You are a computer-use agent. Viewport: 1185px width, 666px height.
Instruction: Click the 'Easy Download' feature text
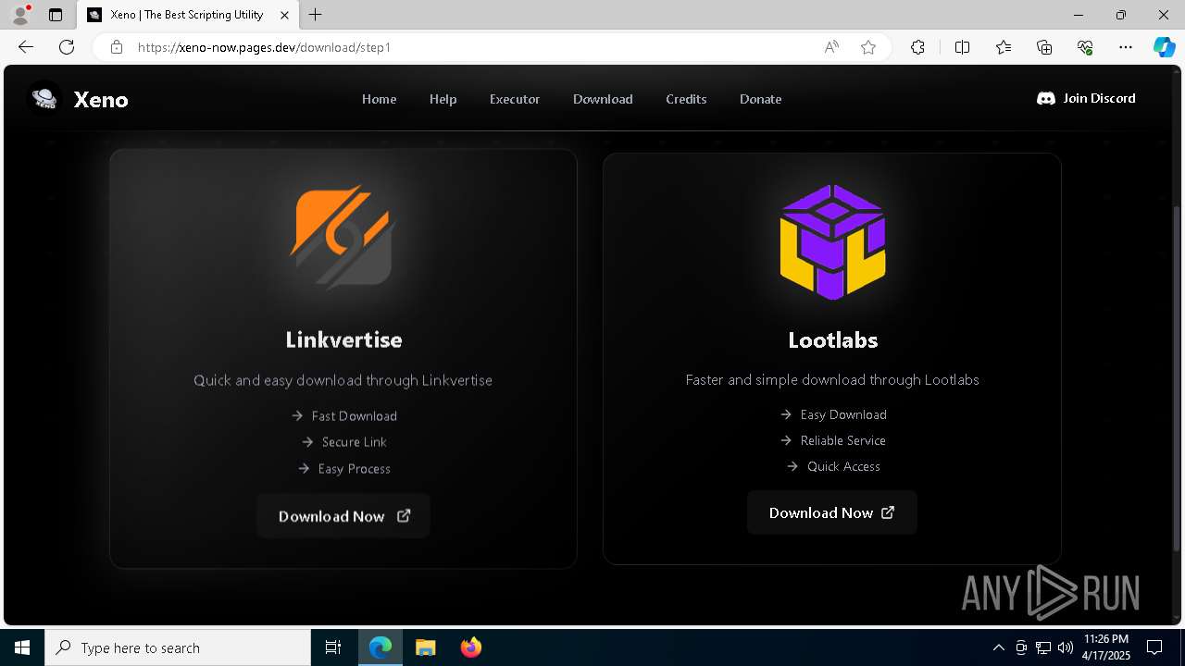(843, 414)
